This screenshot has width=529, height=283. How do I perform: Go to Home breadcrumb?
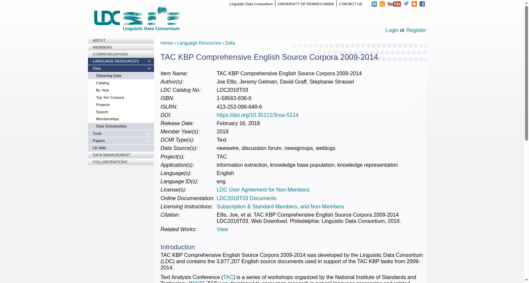[x=167, y=43]
